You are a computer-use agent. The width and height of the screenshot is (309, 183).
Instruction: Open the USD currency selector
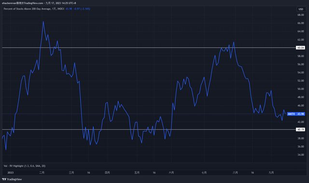point(301,9)
